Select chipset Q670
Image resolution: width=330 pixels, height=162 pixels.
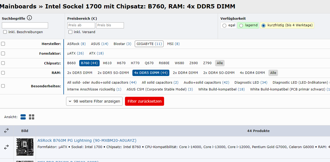tap(149, 63)
